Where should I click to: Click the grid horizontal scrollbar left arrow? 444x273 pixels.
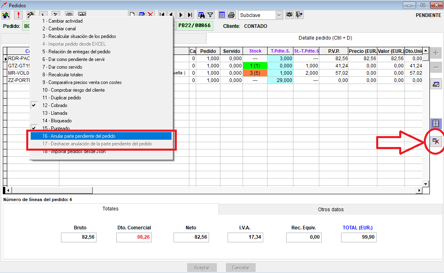pos(8,190)
